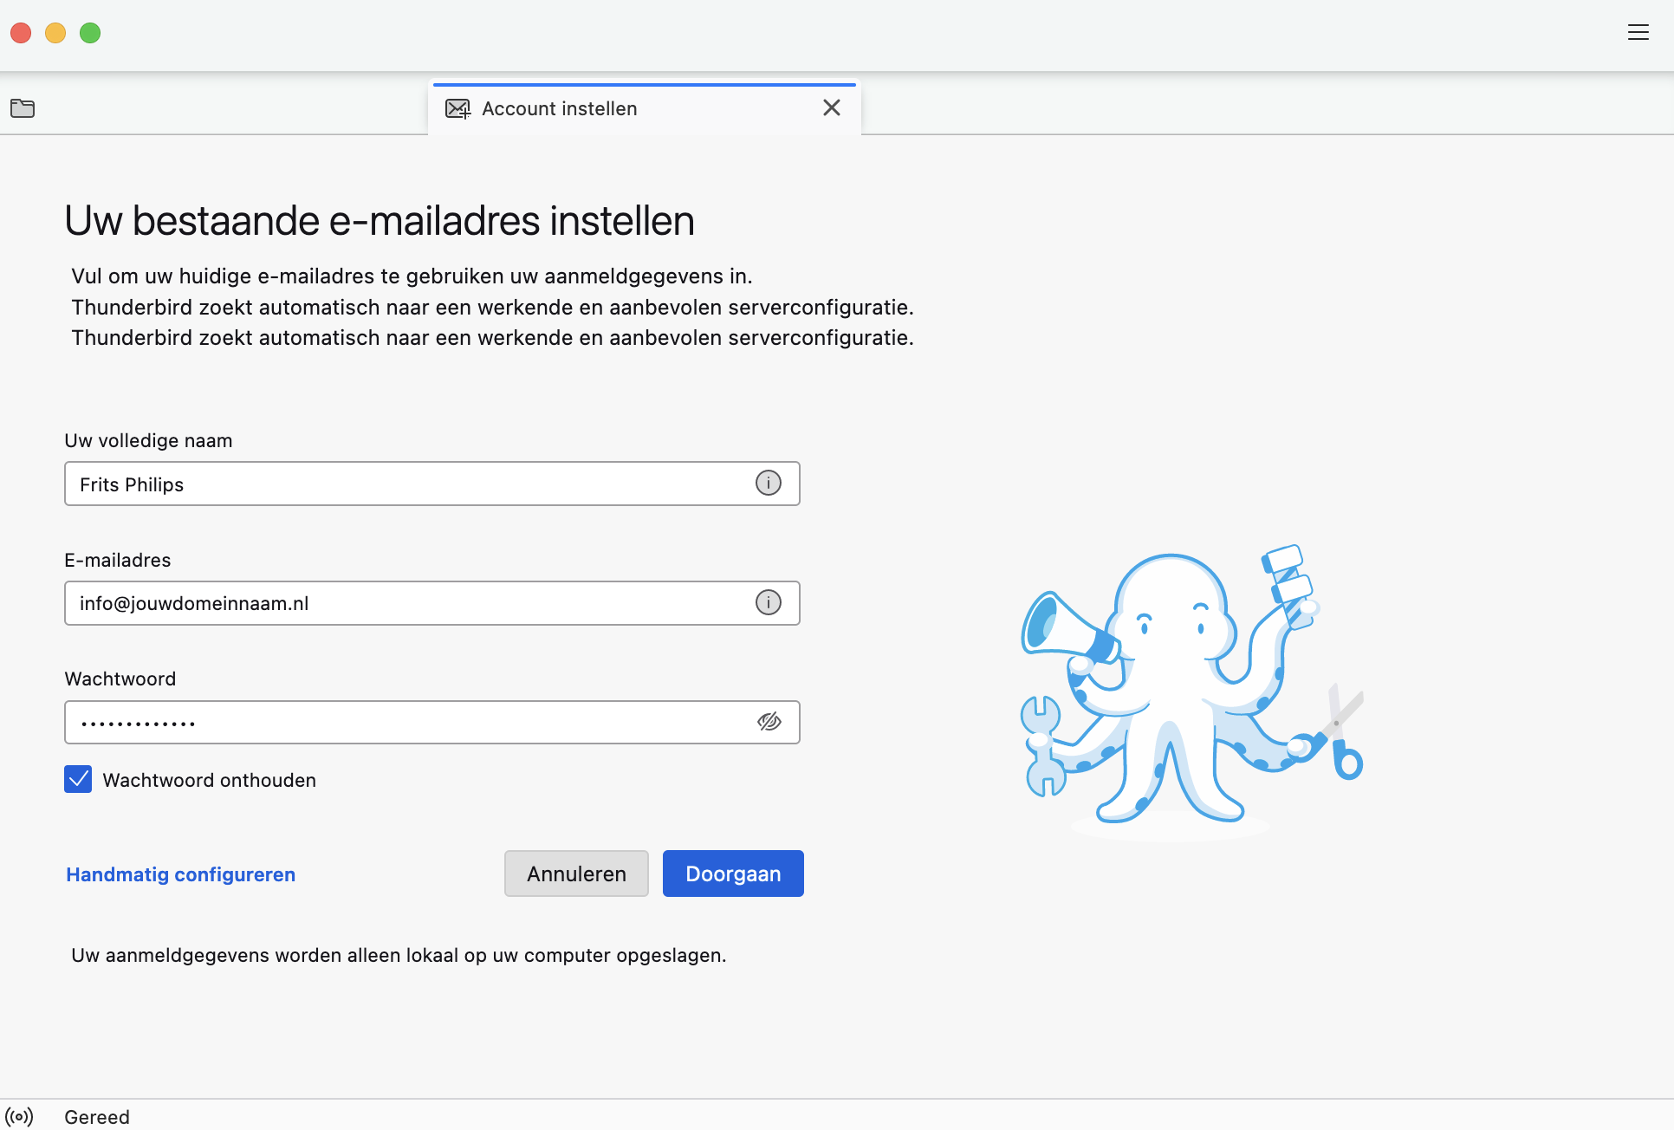
Task: Open the hamburger application menu
Action: [1638, 33]
